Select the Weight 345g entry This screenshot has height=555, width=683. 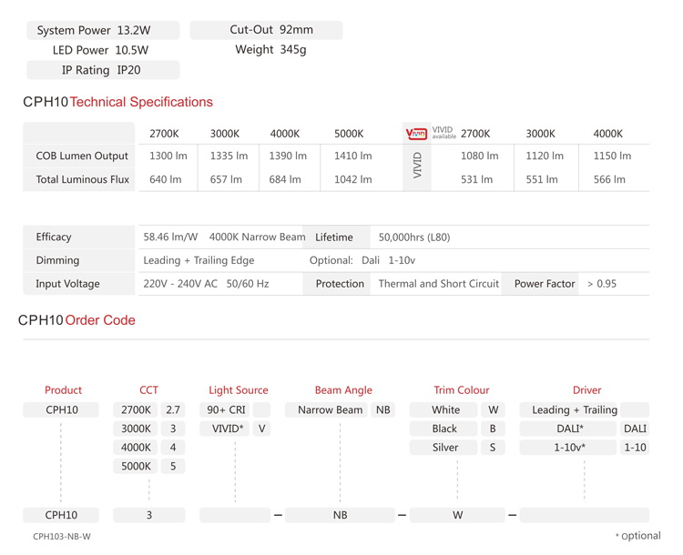pyautogui.click(x=270, y=50)
